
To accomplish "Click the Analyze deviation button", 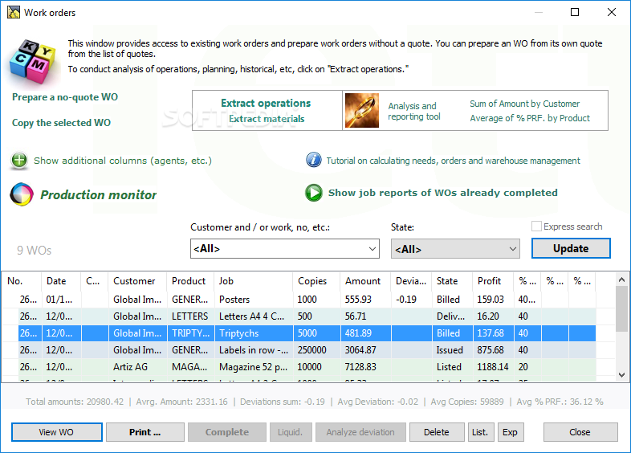I will [360, 432].
